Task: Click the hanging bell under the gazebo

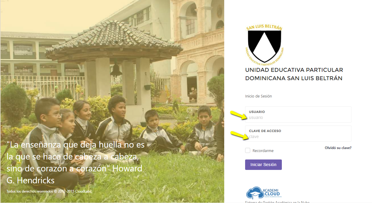Action: click(116, 70)
